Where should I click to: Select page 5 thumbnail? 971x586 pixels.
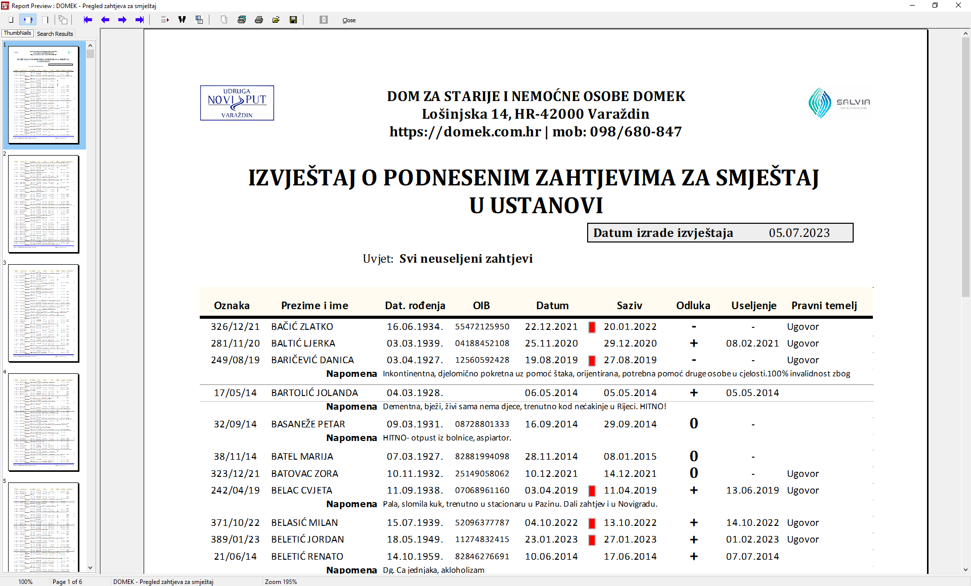point(43,527)
